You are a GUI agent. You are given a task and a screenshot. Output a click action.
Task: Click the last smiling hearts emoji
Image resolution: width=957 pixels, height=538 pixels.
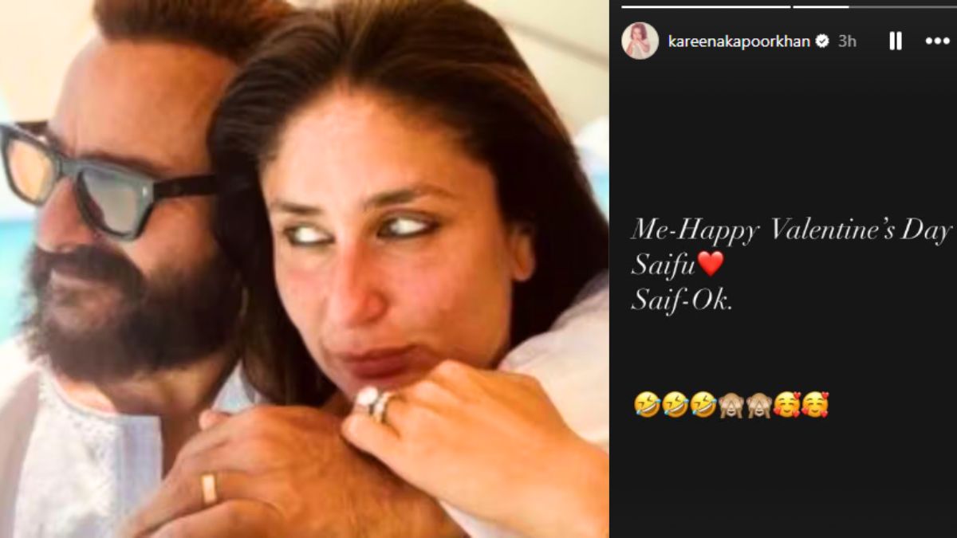815,404
